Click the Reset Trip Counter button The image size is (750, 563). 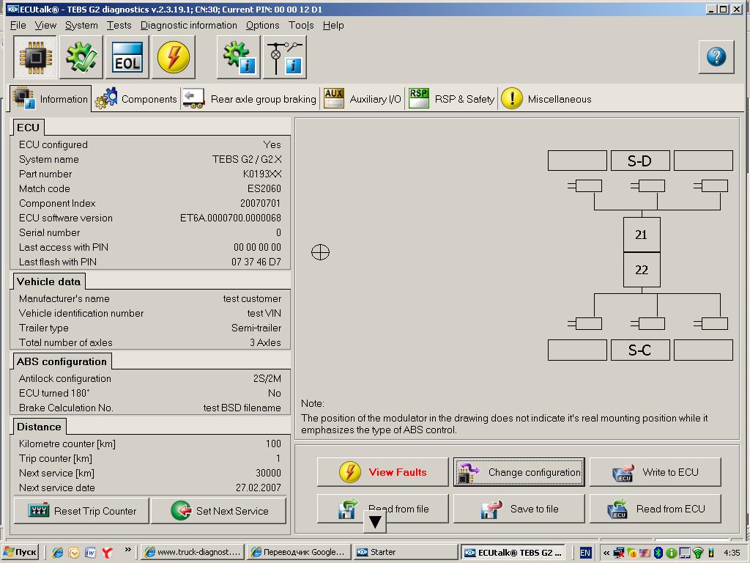pyautogui.click(x=81, y=511)
